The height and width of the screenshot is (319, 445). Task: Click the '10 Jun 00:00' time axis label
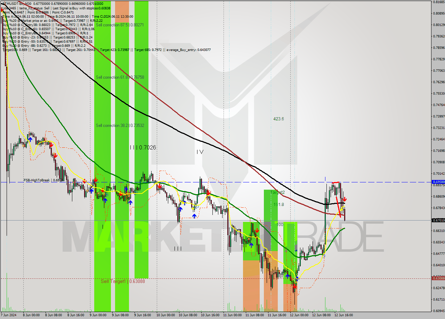pyautogui.click(x=165, y=315)
